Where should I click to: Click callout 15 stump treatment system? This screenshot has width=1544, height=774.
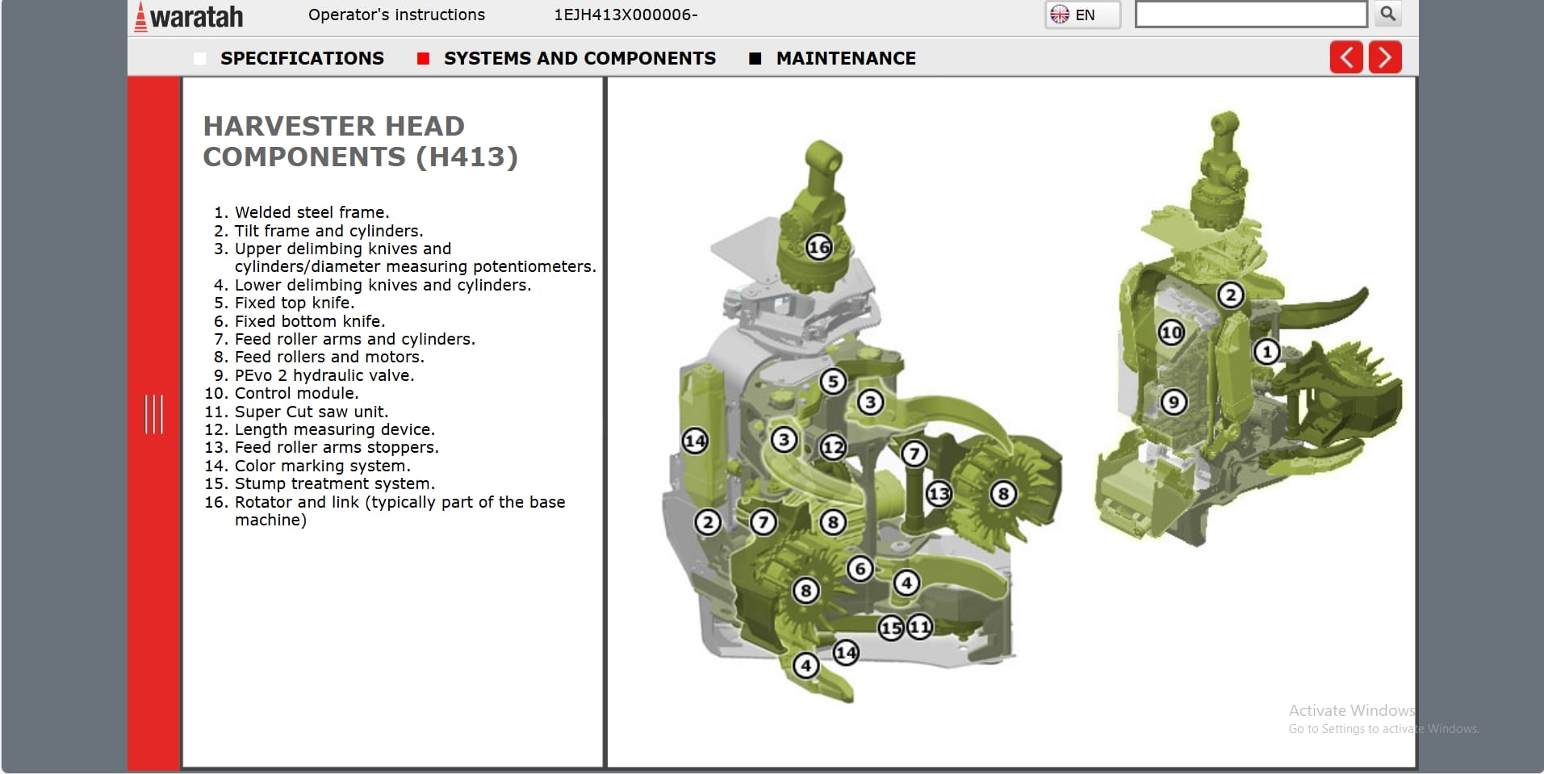point(891,628)
